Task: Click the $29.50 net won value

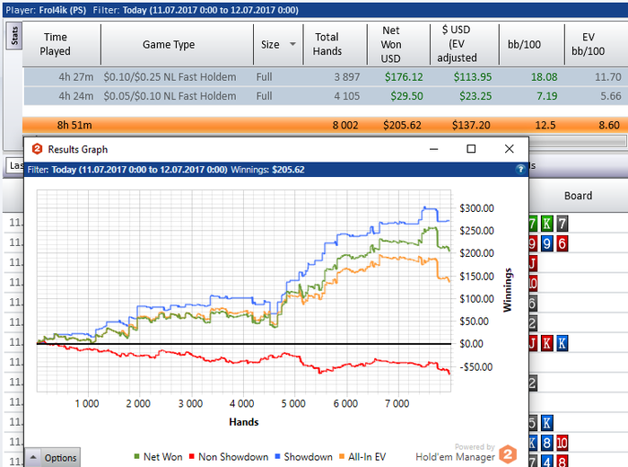Action: (x=406, y=96)
